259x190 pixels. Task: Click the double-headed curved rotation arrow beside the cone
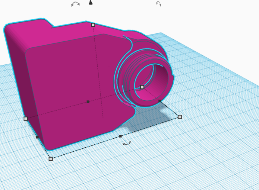[x=75, y=4]
